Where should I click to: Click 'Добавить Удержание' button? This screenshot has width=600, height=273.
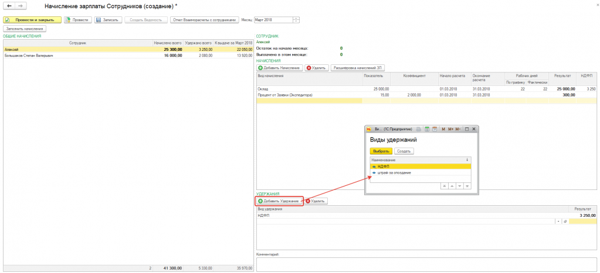click(279, 201)
